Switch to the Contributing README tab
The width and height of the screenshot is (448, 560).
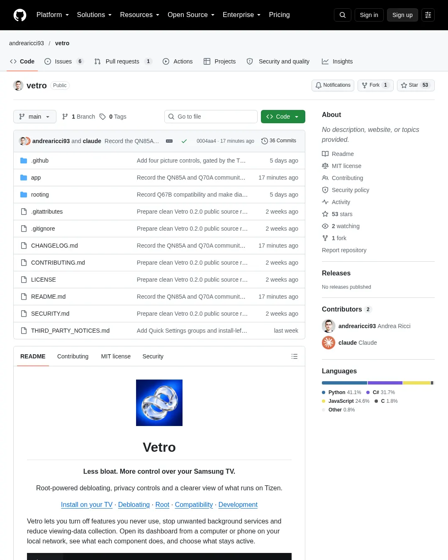pyautogui.click(x=73, y=356)
